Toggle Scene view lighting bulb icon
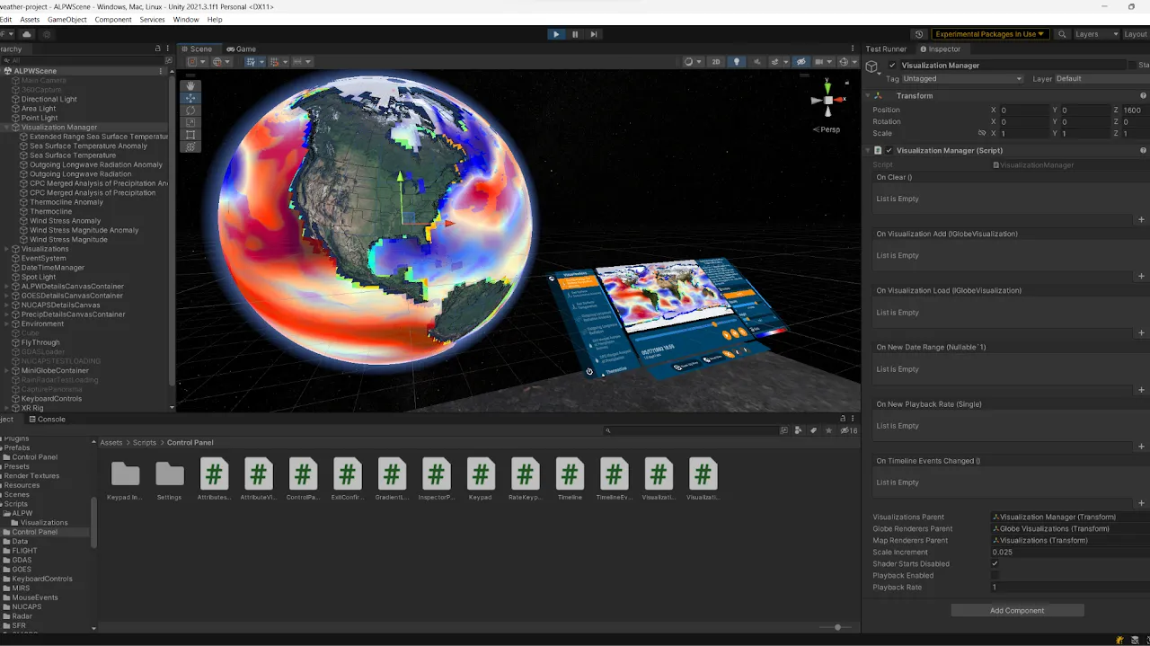The height and width of the screenshot is (646, 1150). (x=738, y=60)
